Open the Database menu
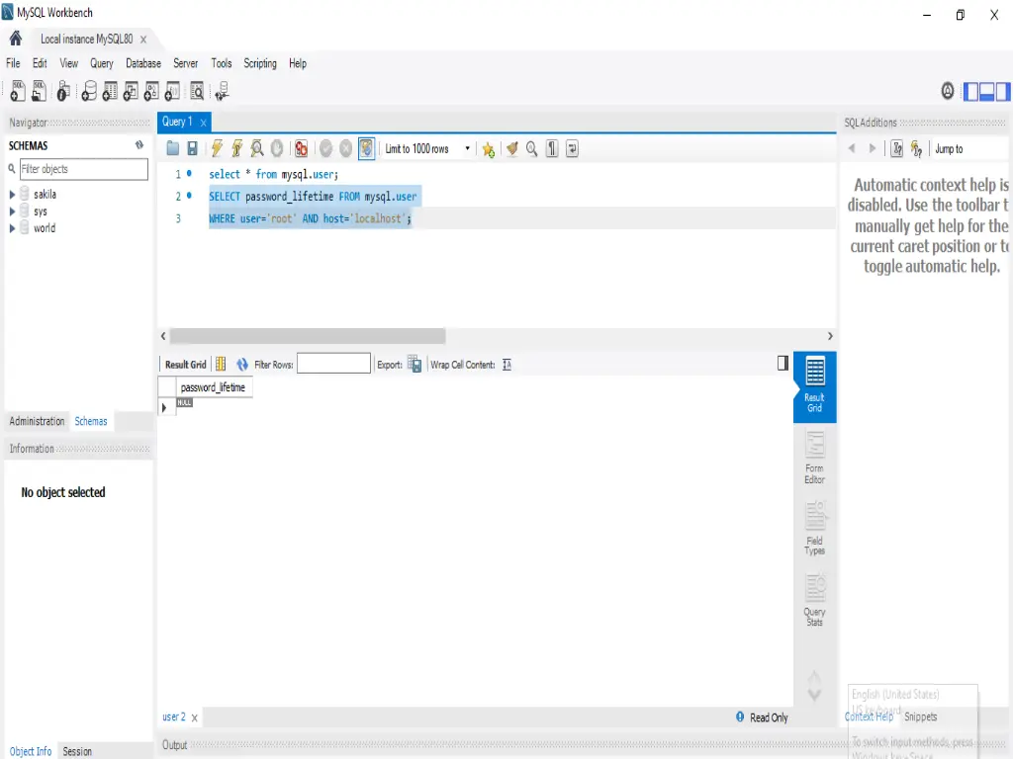 click(143, 63)
